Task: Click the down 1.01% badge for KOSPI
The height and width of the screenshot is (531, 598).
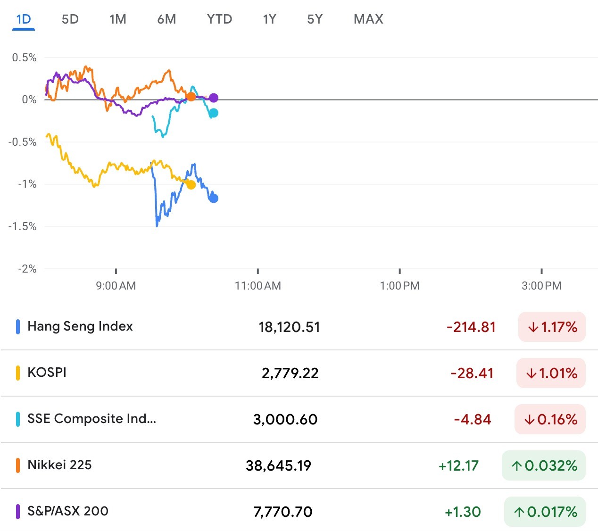Action: click(x=551, y=373)
